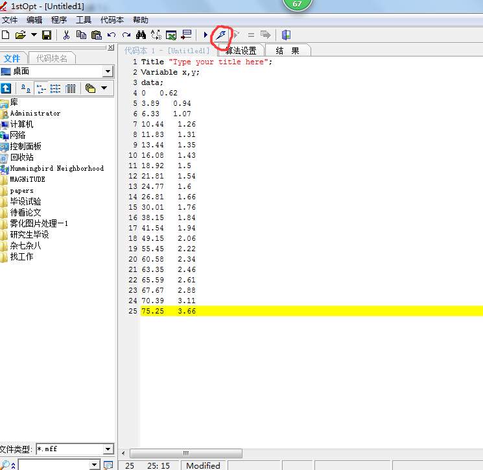Open the 编辑 menu
This screenshot has height=470, width=483.
click(34, 20)
